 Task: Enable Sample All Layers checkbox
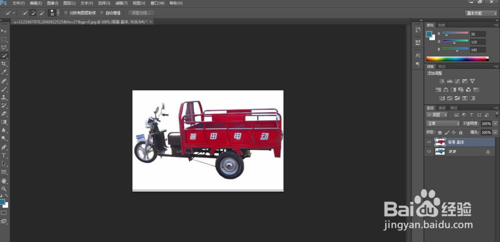tap(66, 13)
